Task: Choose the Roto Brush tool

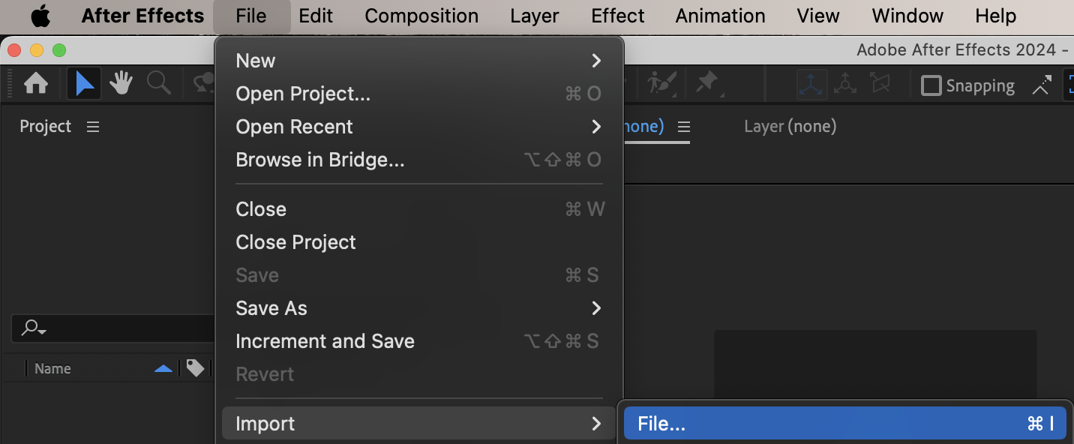Action: (x=661, y=84)
